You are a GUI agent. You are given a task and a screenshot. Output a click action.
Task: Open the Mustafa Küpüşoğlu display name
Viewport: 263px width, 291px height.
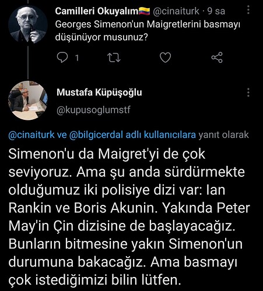(x=99, y=93)
